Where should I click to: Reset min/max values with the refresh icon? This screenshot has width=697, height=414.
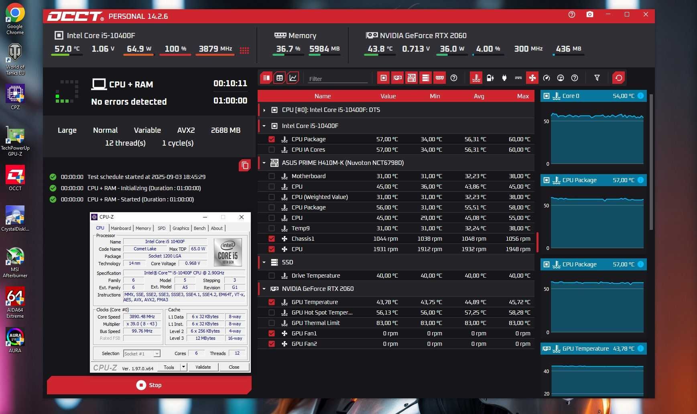619,78
